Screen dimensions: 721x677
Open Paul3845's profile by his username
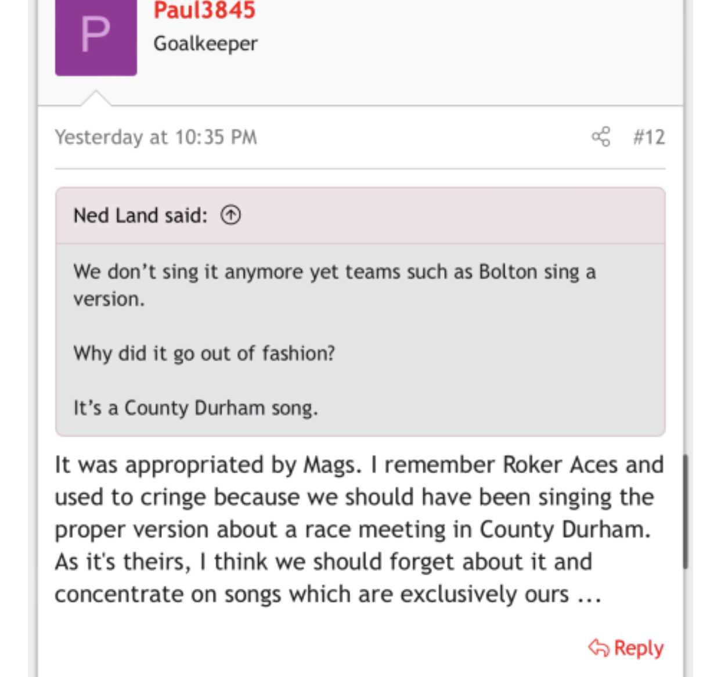click(x=204, y=10)
